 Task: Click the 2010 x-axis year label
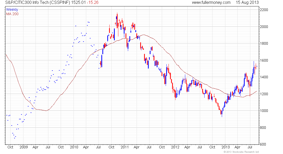[74, 147]
